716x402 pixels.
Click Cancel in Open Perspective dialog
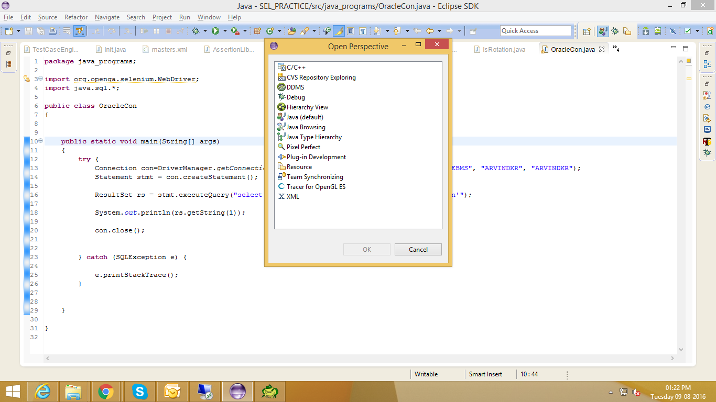click(x=418, y=250)
